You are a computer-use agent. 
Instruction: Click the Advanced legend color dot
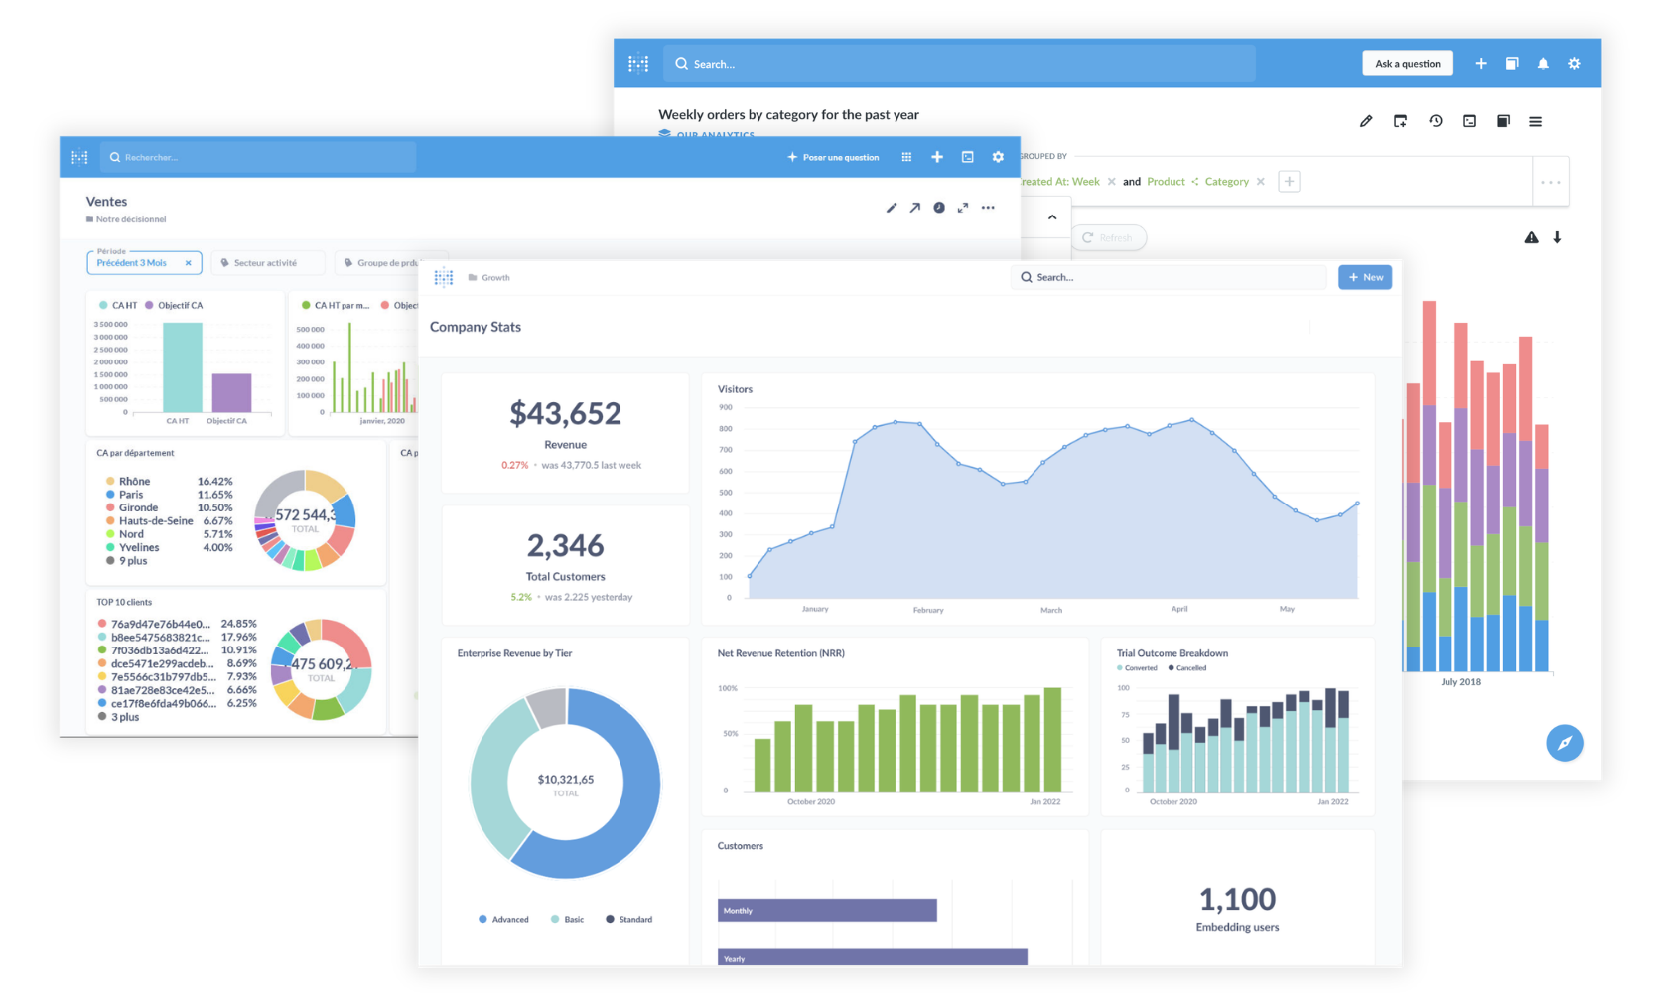tap(482, 920)
